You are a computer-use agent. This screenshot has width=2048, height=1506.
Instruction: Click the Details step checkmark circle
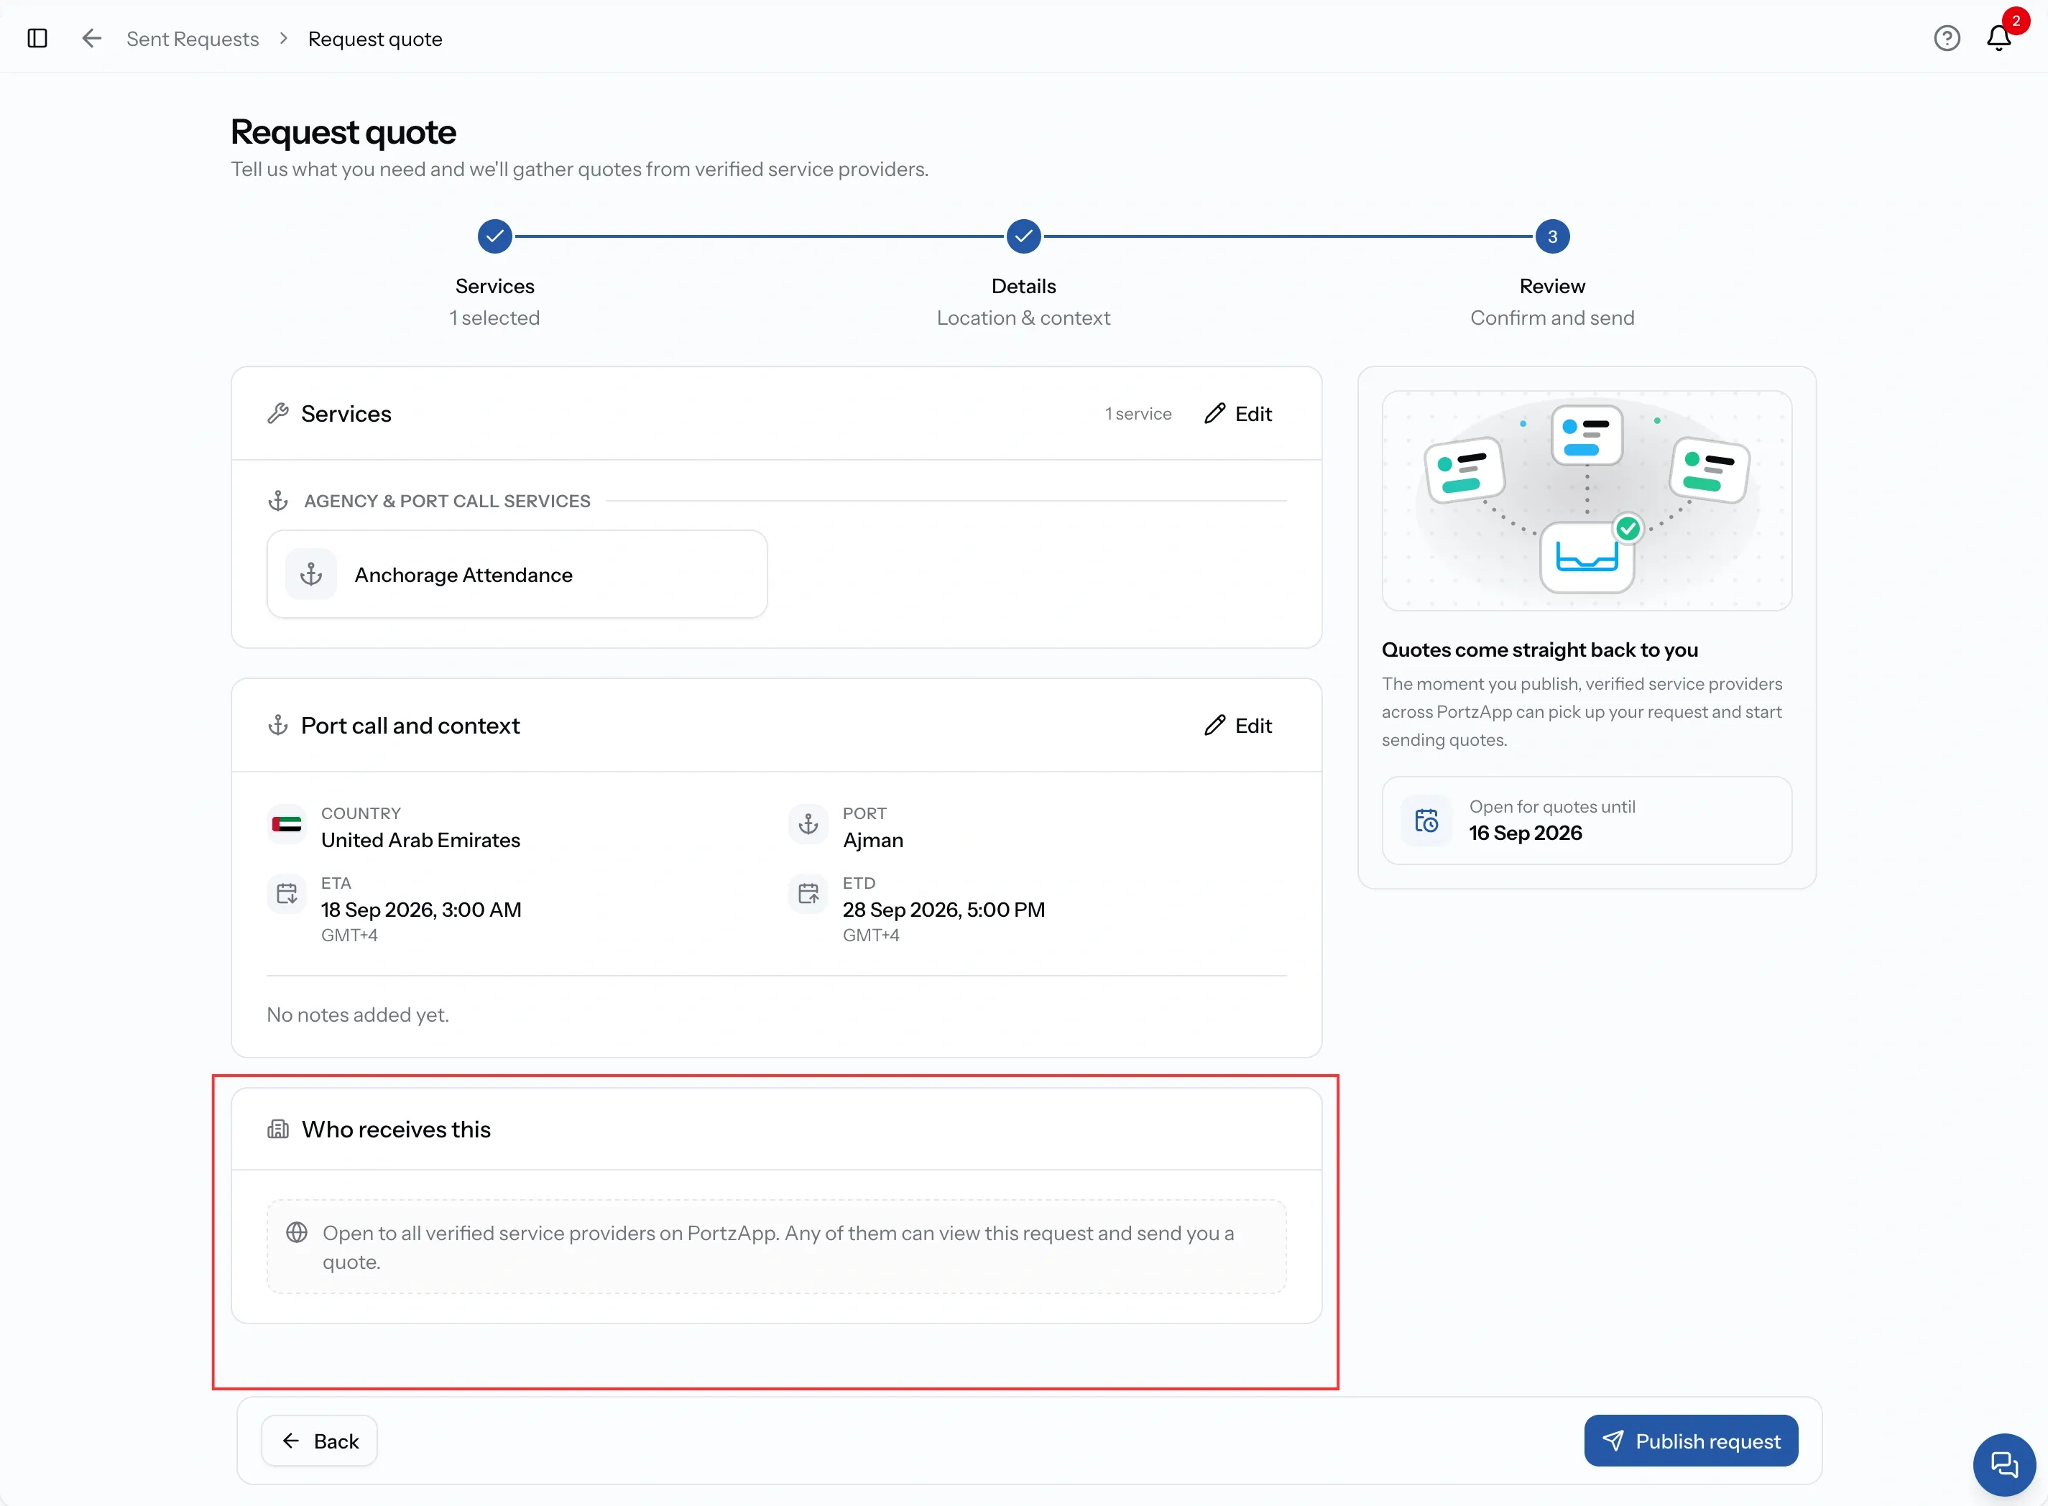[x=1023, y=237]
